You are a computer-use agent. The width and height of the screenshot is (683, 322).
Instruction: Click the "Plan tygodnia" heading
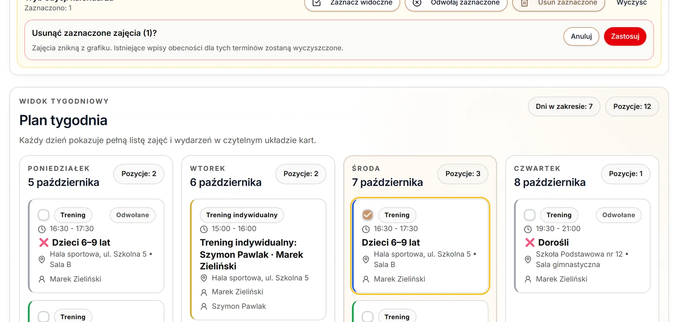tap(63, 120)
